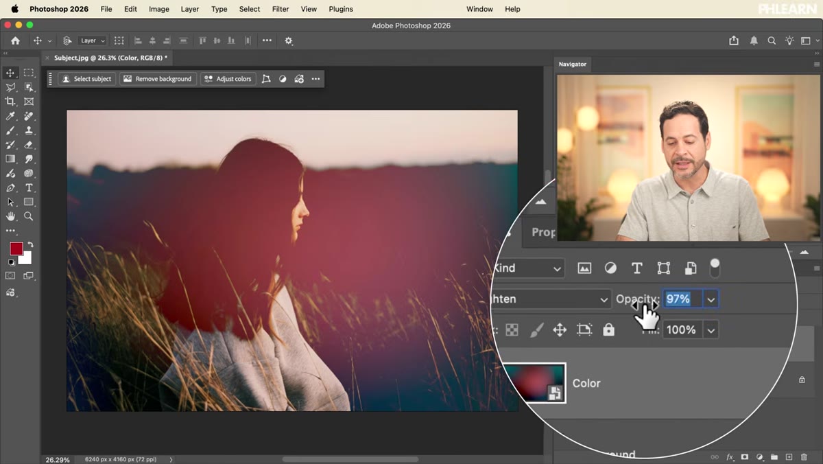The height and width of the screenshot is (464, 823).
Task: Collapse toolbox using double-arrow at top
Action: (x=6, y=53)
